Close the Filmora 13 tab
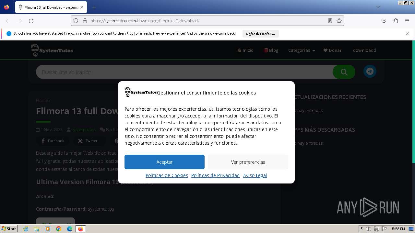This screenshot has width=415, height=233. (x=81, y=7)
